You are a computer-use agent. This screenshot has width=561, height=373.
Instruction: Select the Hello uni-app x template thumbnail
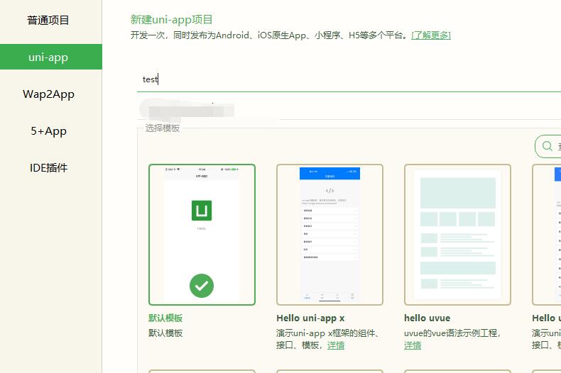329,235
